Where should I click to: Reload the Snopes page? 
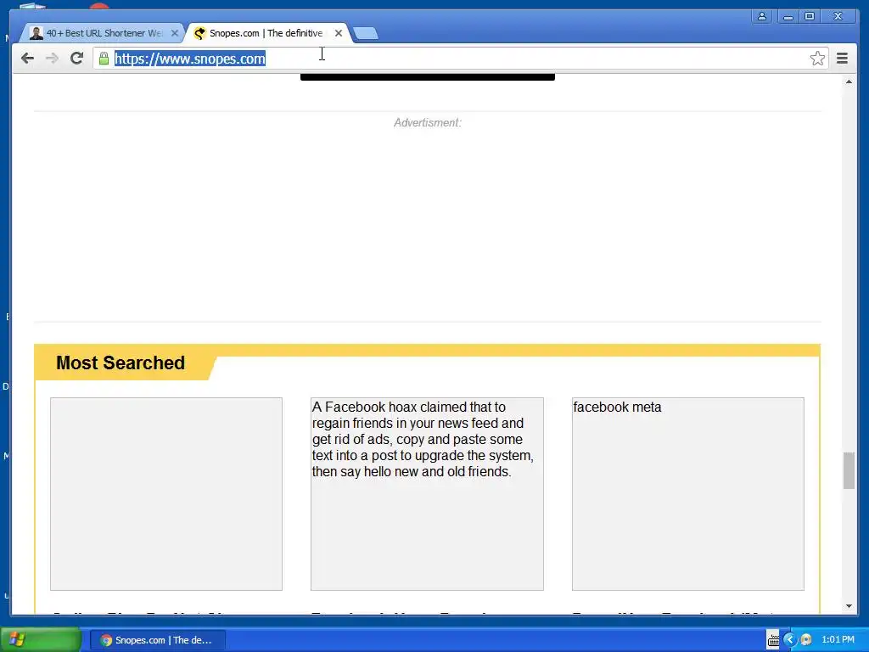click(x=76, y=59)
